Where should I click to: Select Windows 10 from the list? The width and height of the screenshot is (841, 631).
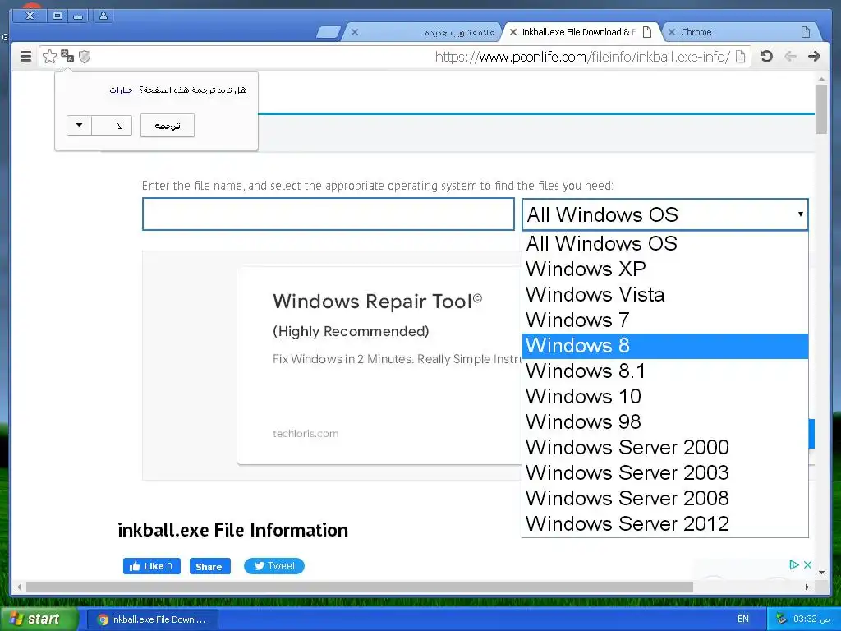click(665, 397)
